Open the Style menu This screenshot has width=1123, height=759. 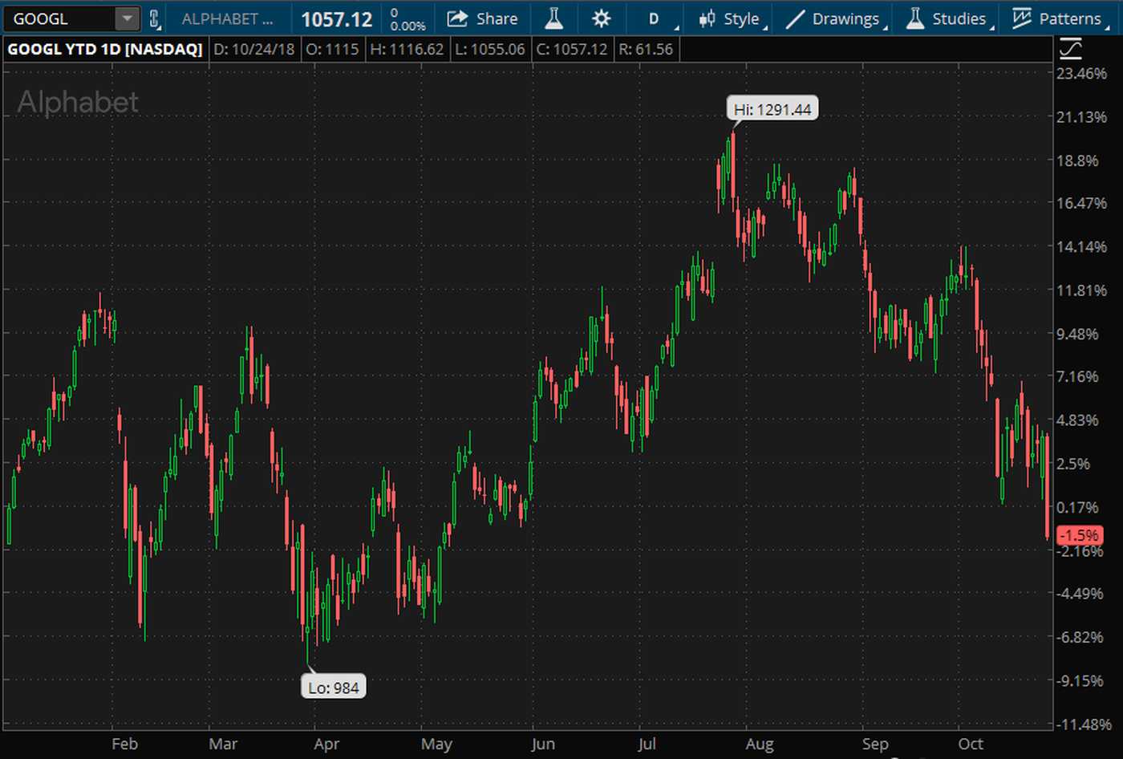pyautogui.click(x=731, y=18)
